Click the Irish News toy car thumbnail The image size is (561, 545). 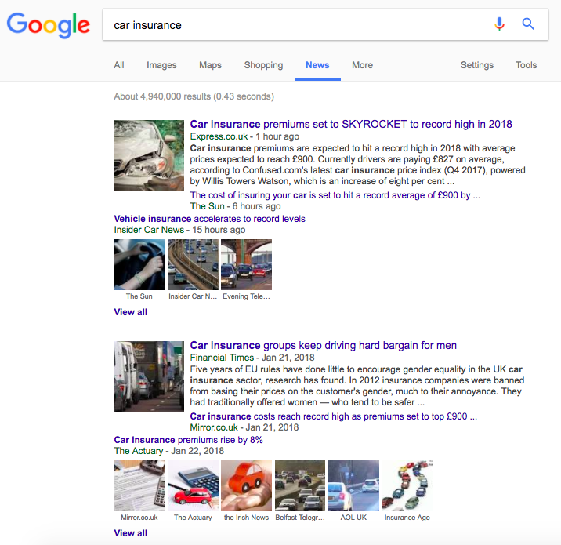click(x=247, y=486)
